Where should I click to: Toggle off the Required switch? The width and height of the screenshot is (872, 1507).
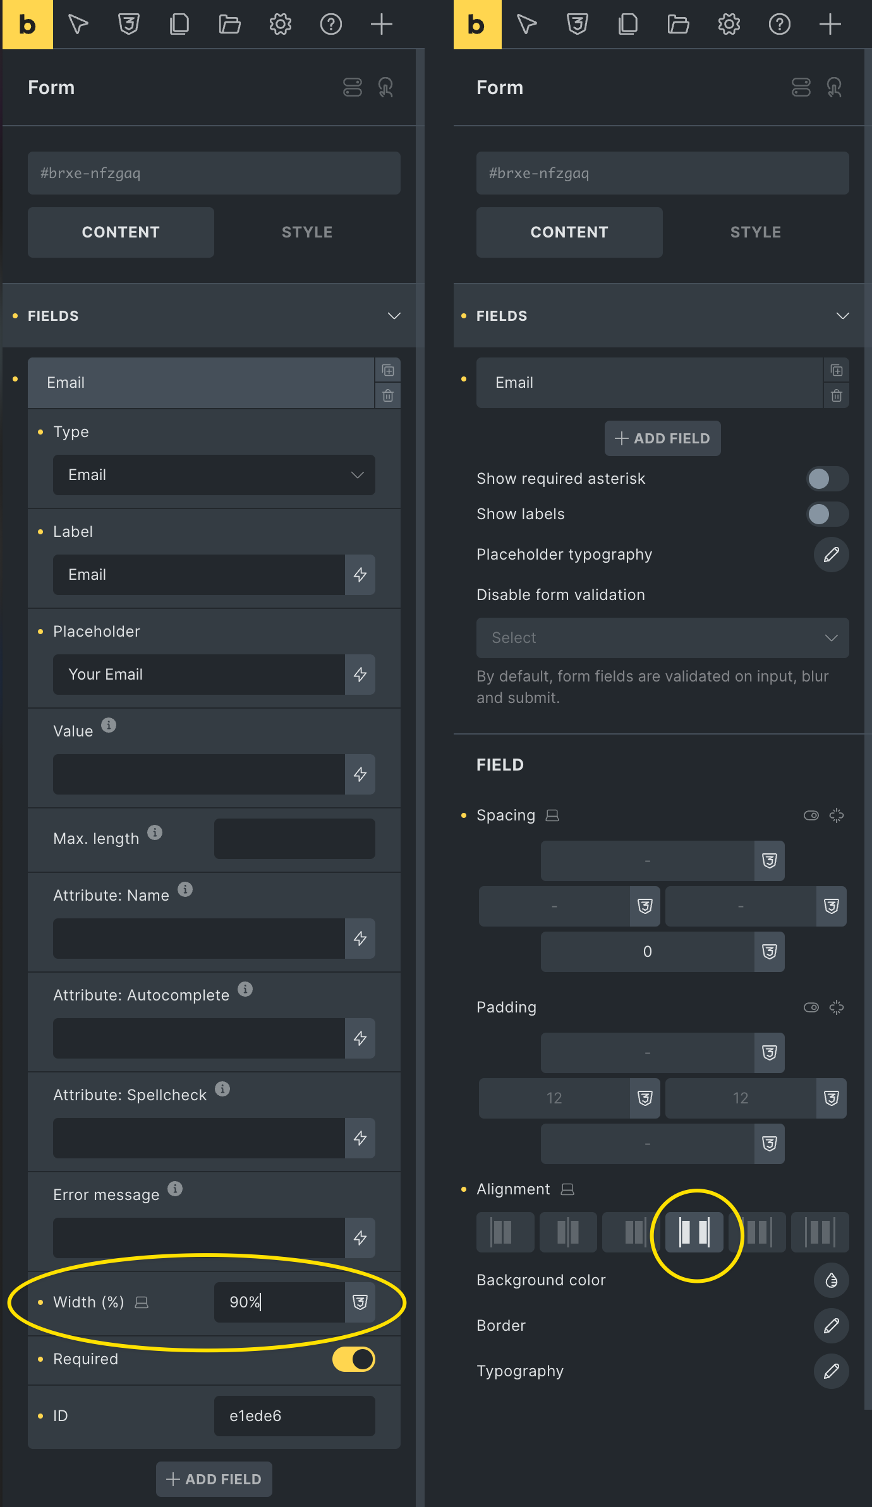(x=354, y=1359)
